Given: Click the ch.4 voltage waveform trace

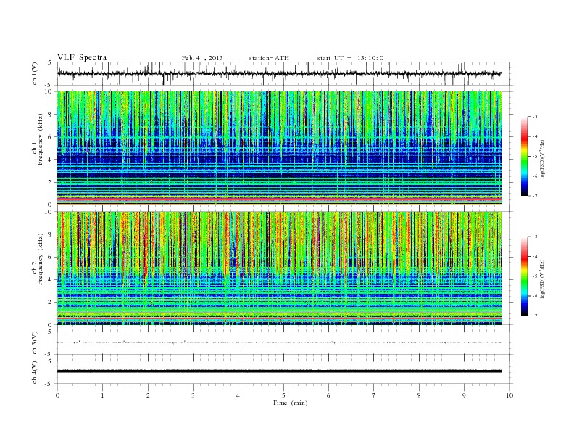Looking at the screenshot, I should coord(279,371).
